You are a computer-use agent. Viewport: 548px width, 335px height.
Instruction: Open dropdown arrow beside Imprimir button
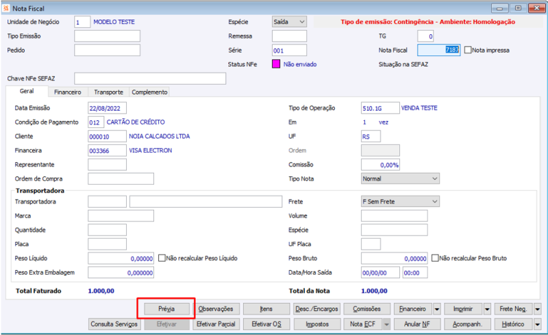point(487,309)
